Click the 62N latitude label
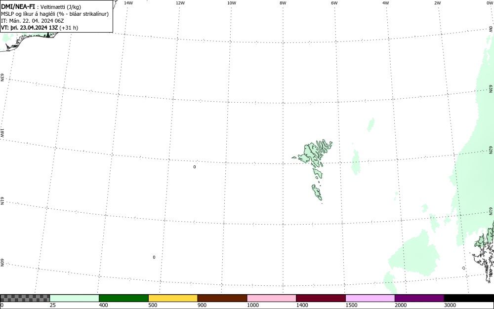 point(491,150)
